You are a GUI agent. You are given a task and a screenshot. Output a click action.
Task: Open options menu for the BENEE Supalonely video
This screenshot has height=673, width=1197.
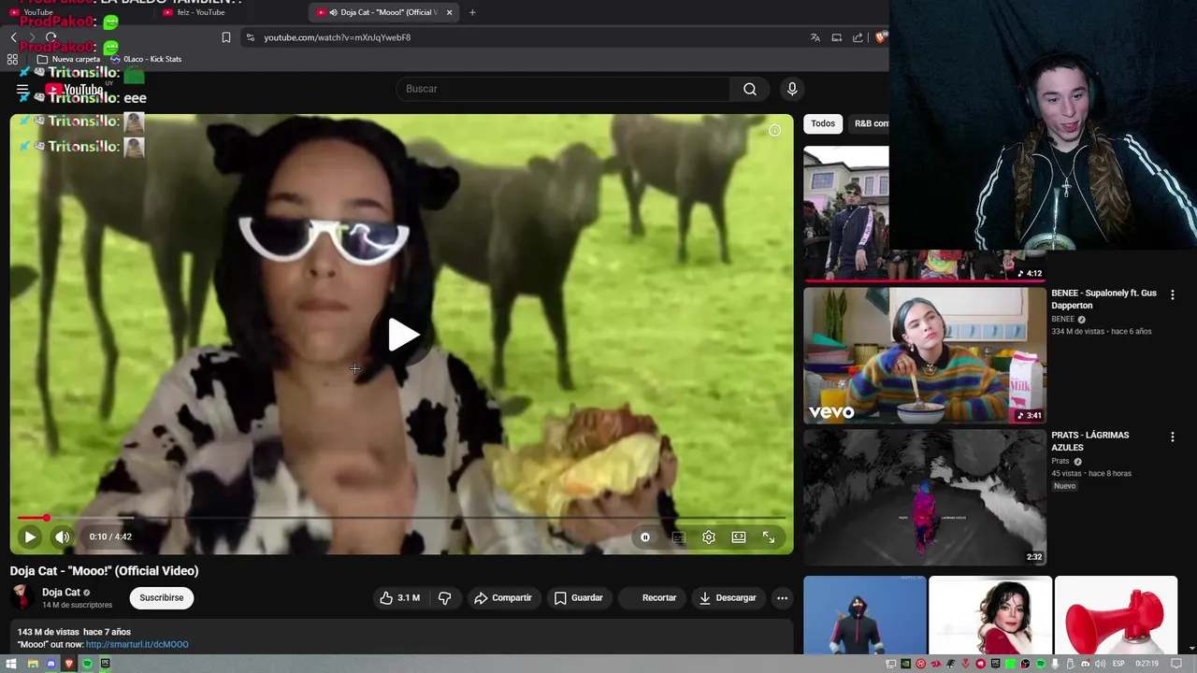[x=1173, y=294]
